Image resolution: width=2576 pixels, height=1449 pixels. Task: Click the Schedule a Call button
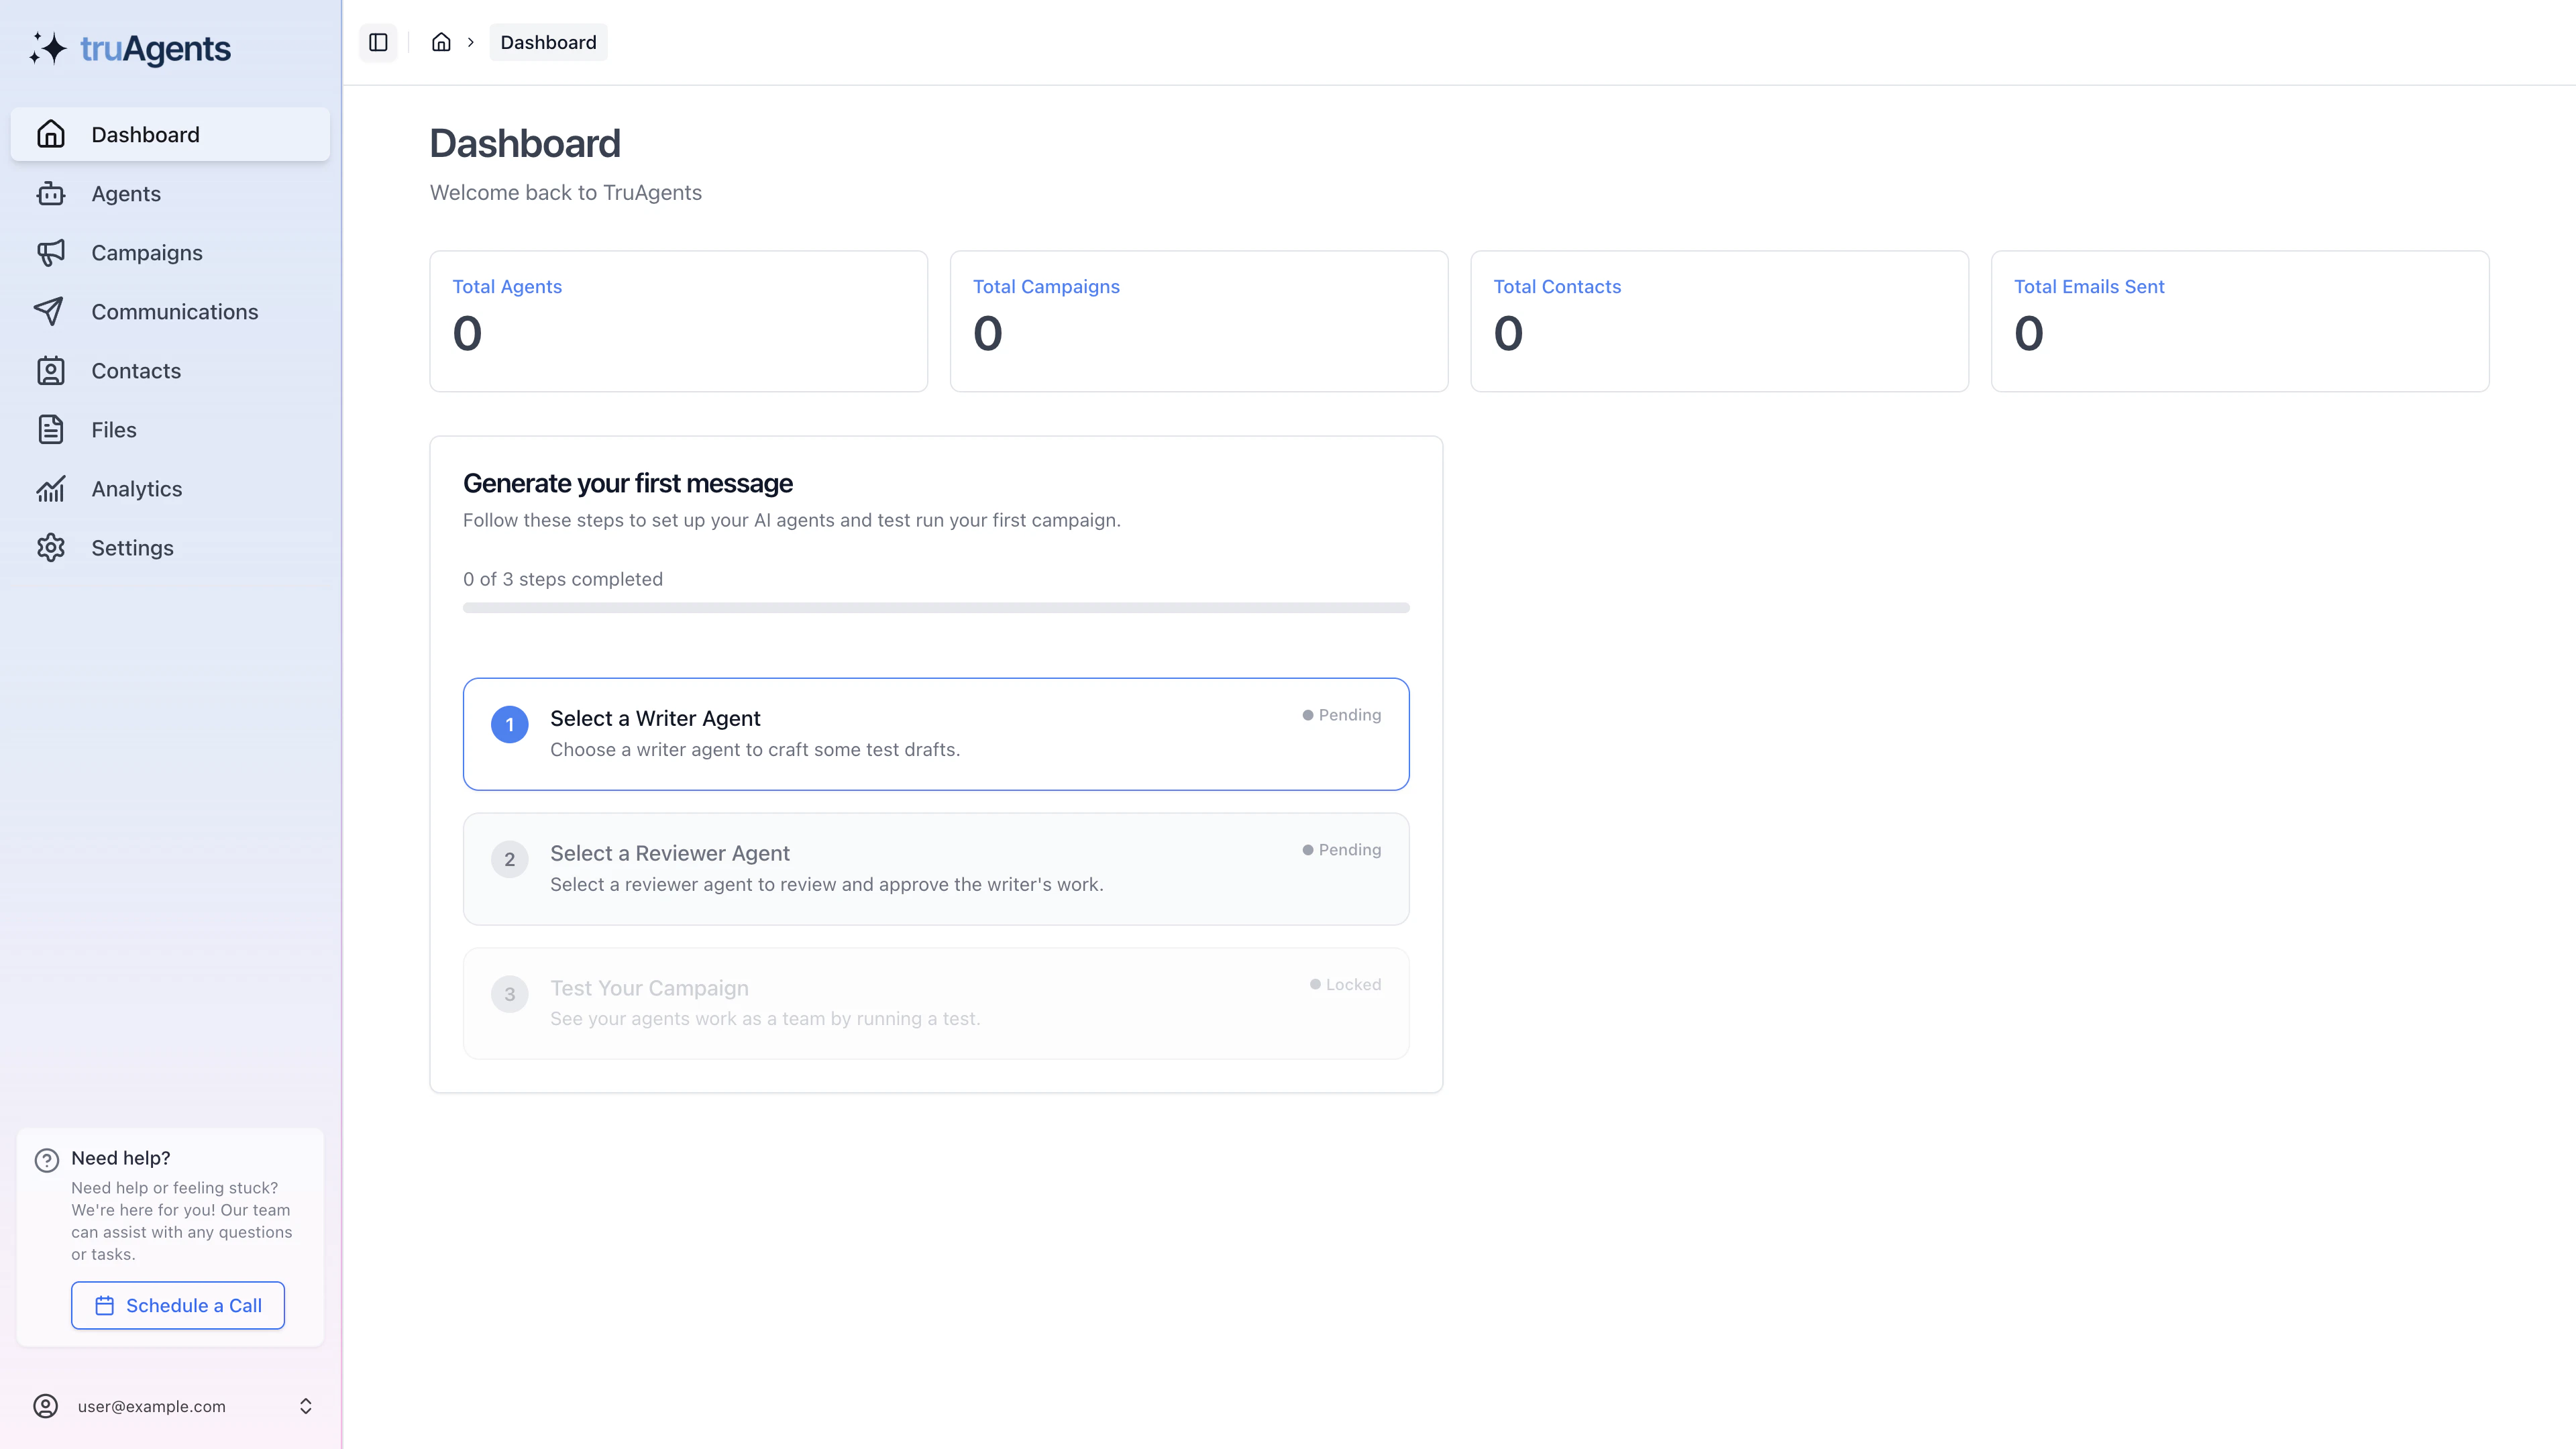click(x=177, y=1305)
